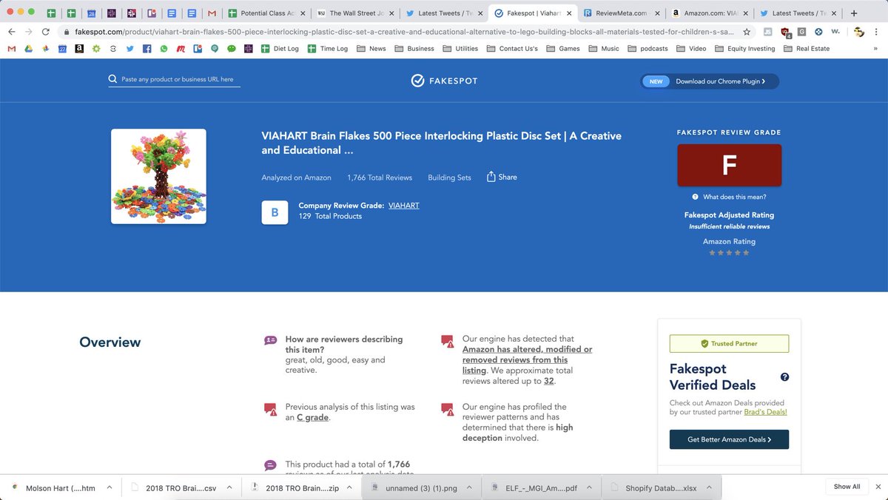
Task: Open the Google Calendar bookmark icon
Action: [x=62, y=49]
